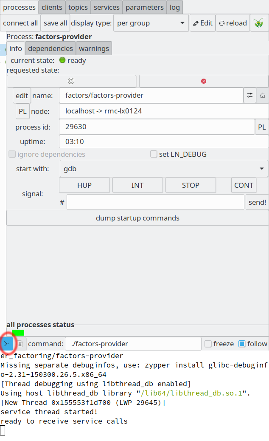Select the info sub-tab
Screen dimensions: 269x441
pyautogui.click(x=16, y=48)
